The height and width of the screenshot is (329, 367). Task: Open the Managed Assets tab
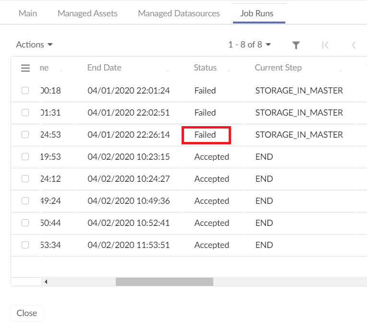pyautogui.click(x=87, y=13)
